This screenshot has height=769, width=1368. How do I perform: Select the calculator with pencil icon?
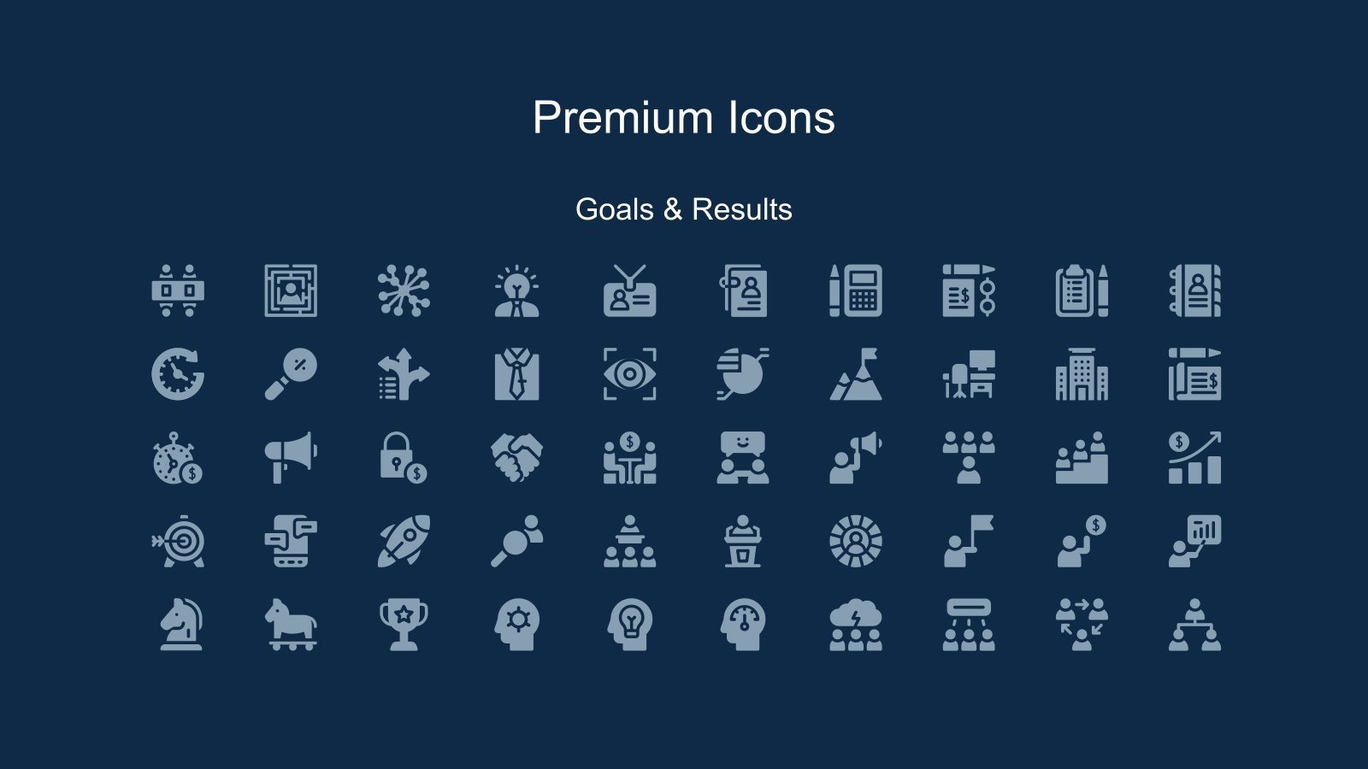tap(856, 291)
